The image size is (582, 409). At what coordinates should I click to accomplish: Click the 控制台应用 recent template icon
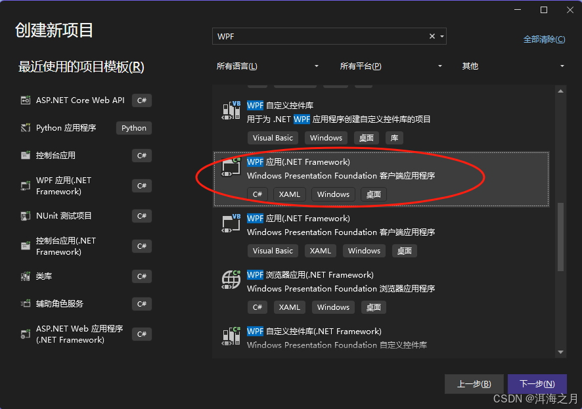coord(25,156)
